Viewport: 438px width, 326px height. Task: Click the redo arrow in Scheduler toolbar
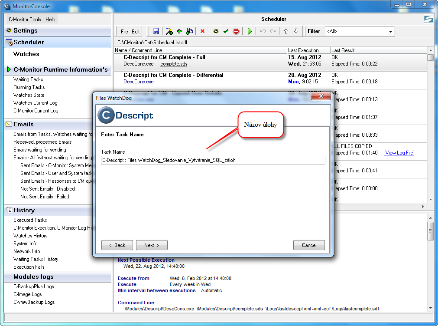273,31
